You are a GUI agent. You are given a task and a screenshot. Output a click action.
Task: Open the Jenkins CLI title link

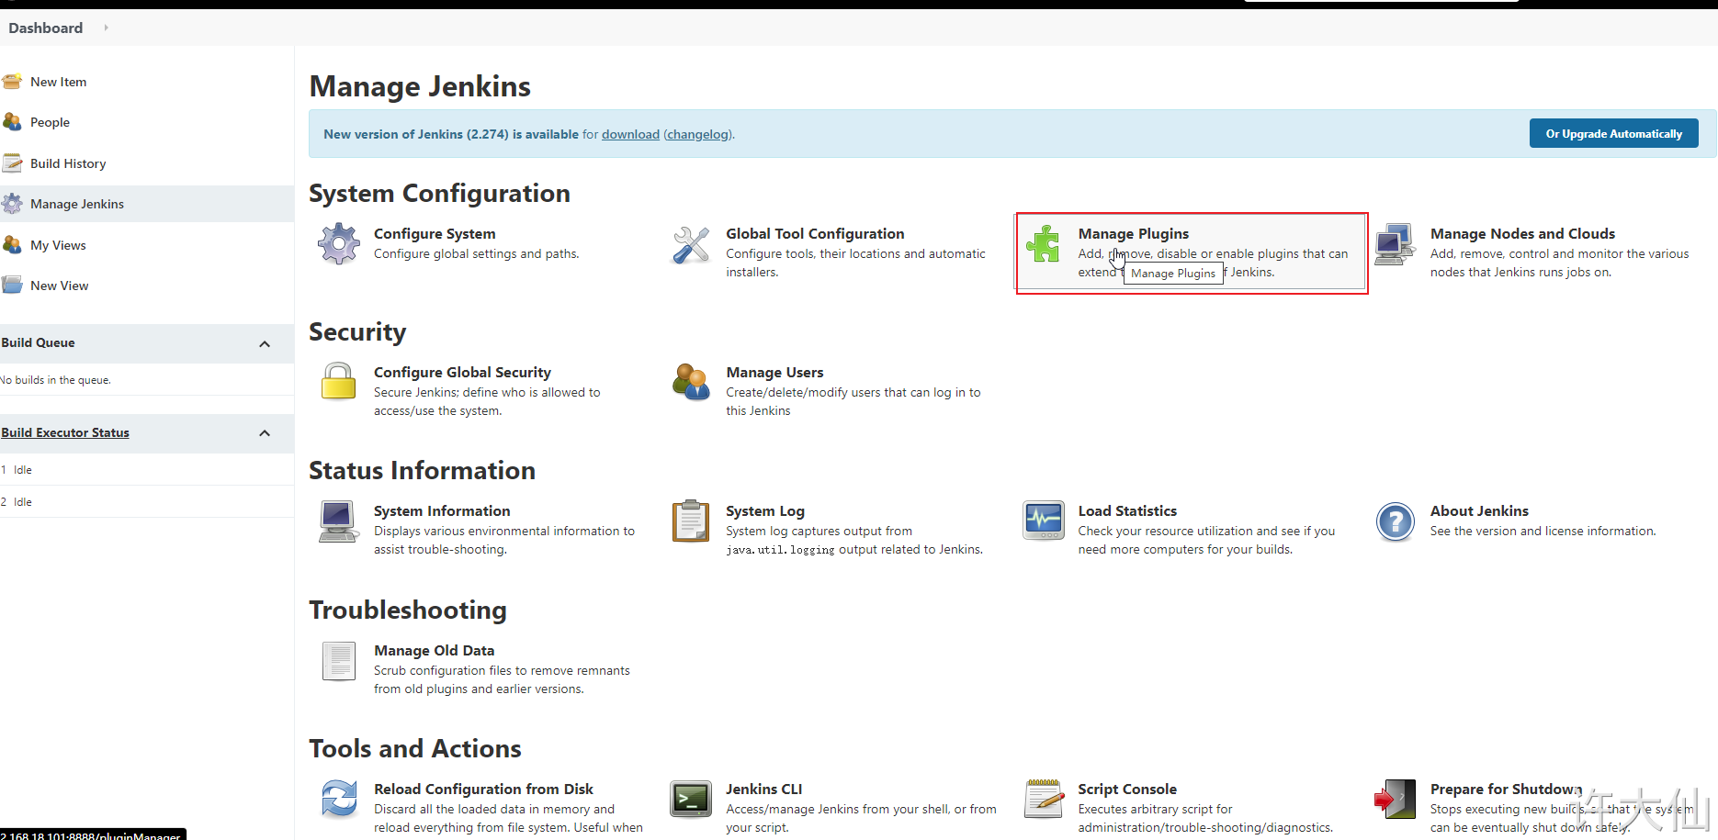(x=763, y=790)
